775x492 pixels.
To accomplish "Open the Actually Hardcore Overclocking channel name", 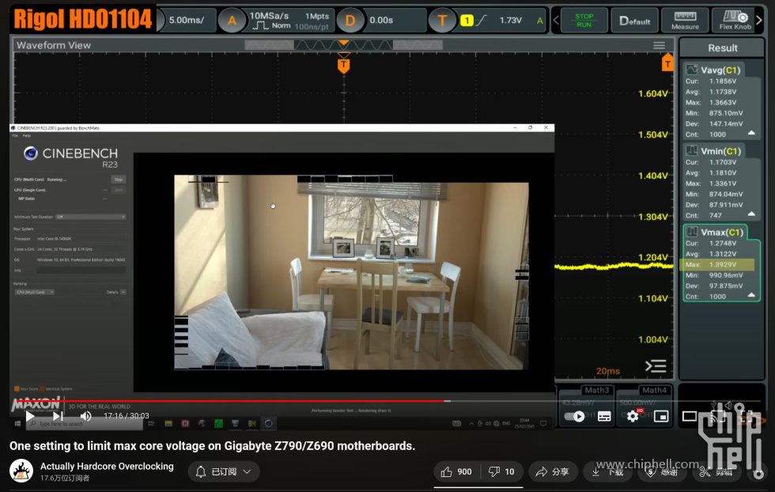I will point(107,466).
